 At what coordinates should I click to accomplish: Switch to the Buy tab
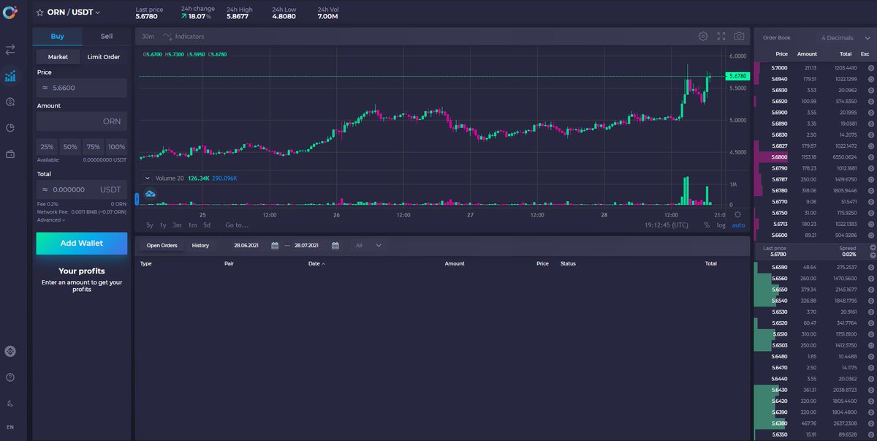coord(58,36)
